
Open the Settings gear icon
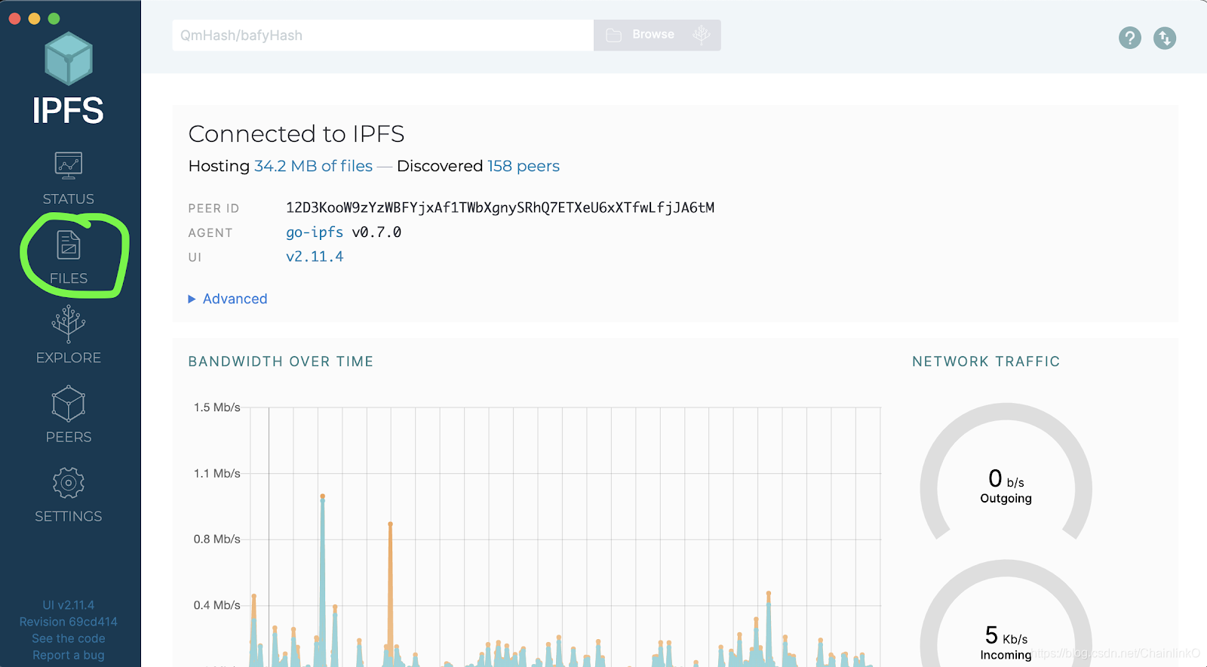click(69, 483)
